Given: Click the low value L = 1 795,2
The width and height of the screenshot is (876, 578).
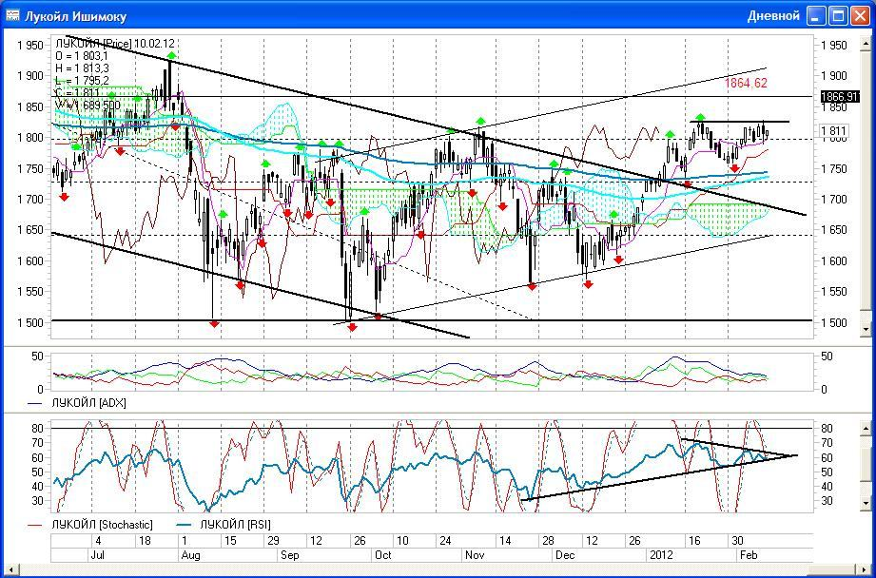Looking at the screenshot, I should point(82,81).
